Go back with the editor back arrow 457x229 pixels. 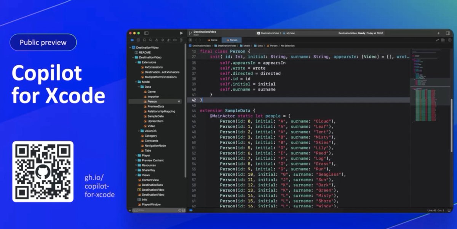tap(196, 40)
